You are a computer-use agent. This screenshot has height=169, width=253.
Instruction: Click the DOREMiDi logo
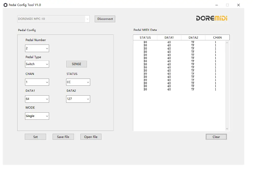[212, 18]
